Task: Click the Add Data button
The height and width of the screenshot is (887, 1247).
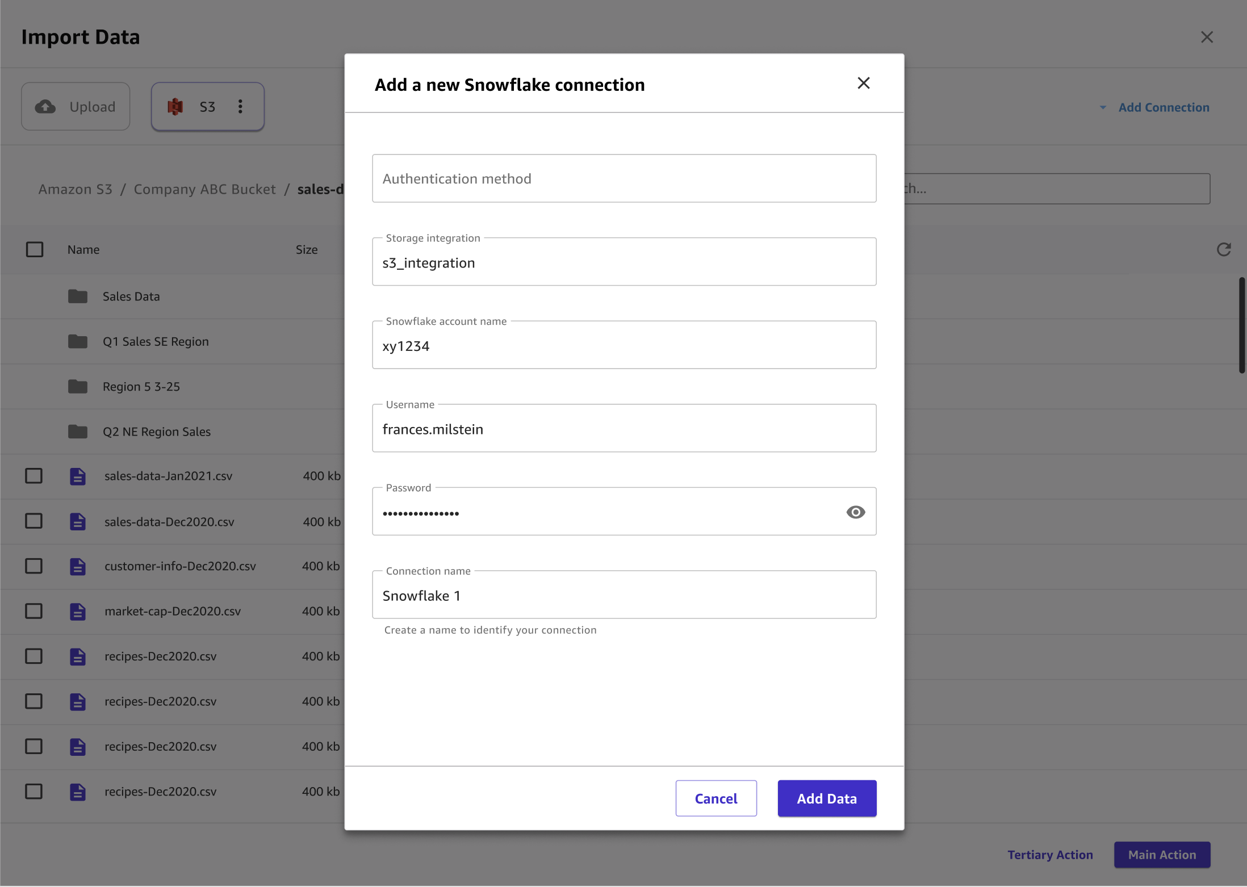Action: coord(827,798)
